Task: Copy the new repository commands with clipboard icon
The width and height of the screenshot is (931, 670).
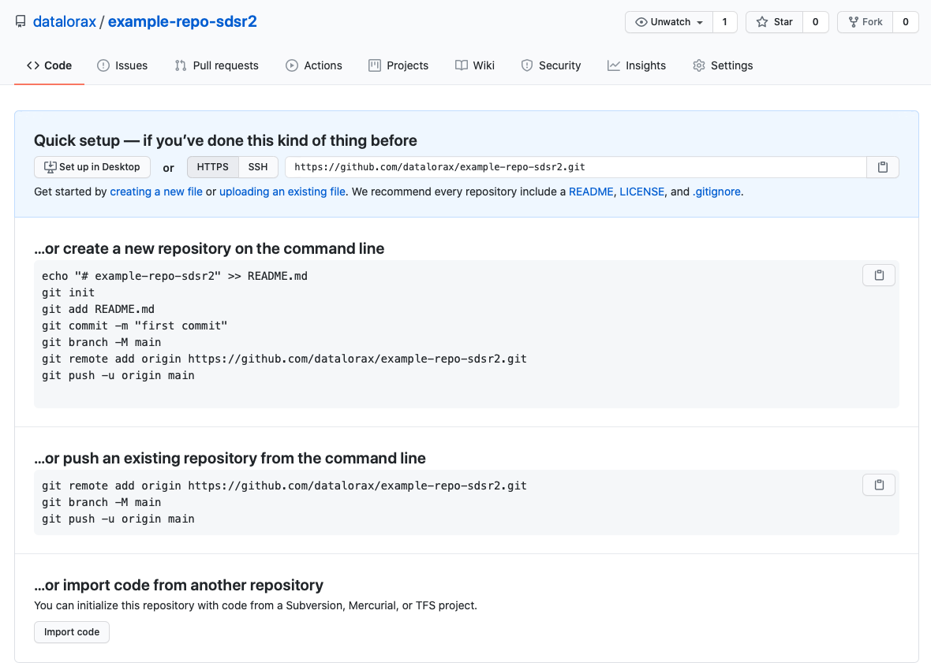Action: [879, 275]
